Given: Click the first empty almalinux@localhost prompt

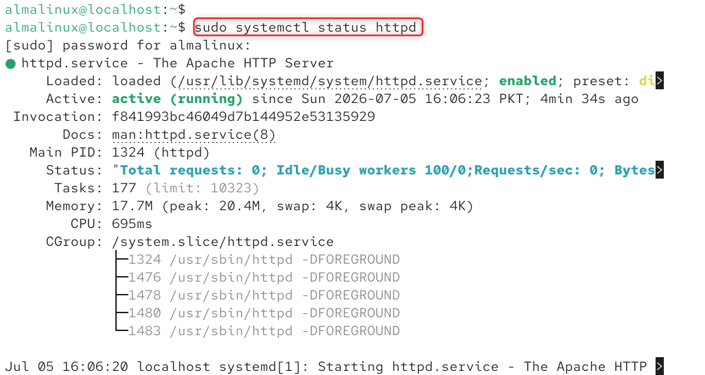Looking at the screenshot, I should (x=95, y=10).
